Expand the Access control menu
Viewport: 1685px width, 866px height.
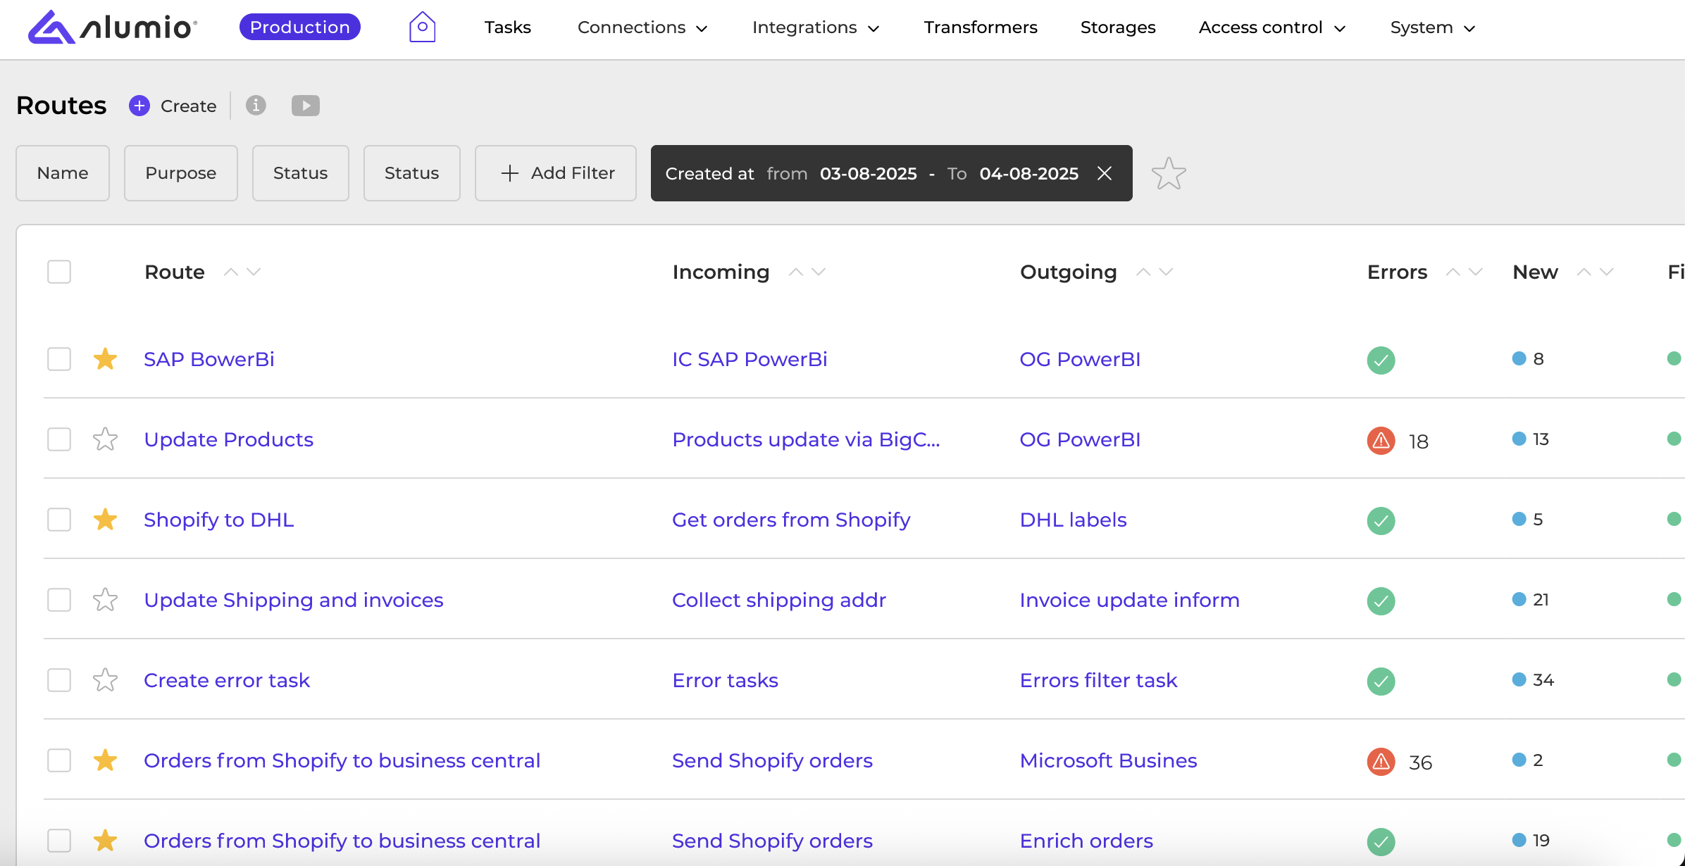pos(1271,27)
